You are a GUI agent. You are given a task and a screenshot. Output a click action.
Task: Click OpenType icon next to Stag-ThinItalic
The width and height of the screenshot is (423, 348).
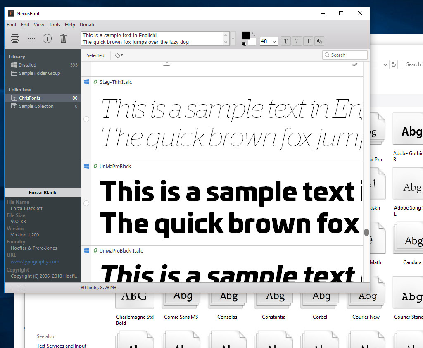(95, 82)
